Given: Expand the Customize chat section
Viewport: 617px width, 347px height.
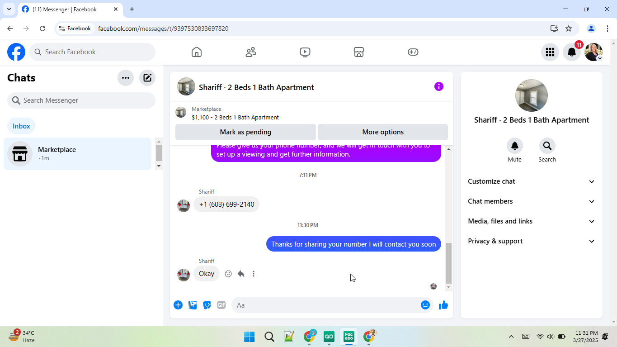Looking at the screenshot, I should (x=532, y=181).
